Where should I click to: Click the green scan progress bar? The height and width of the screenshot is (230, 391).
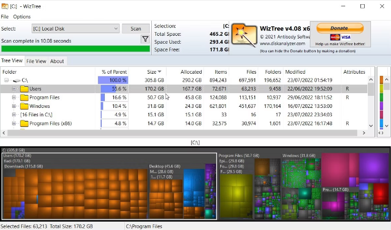[x=75, y=49]
